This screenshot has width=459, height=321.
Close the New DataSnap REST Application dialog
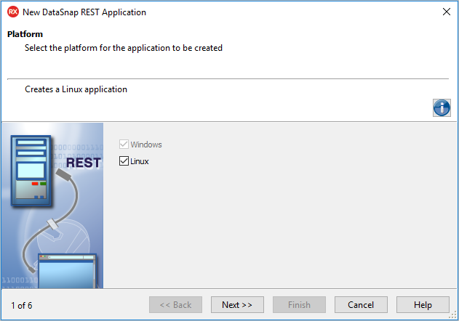[x=447, y=12]
